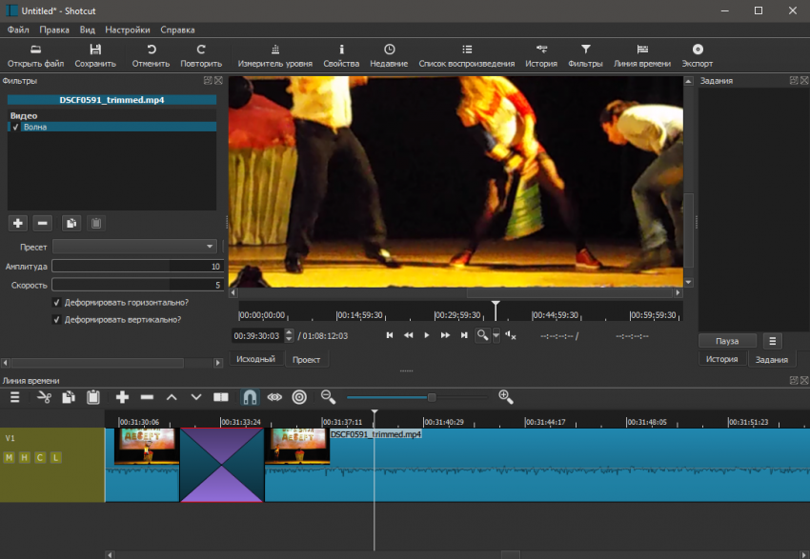
Task: Add a filter with plus button
Action: coord(18,223)
